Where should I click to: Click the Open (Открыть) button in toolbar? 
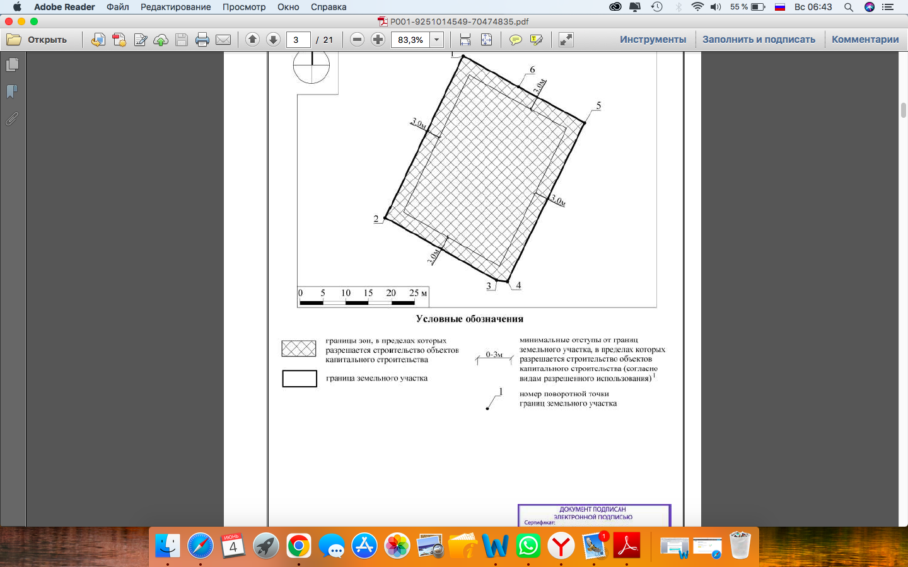coord(37,40)
